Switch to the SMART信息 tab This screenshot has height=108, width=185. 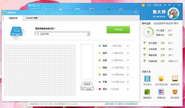coord(32,18)
